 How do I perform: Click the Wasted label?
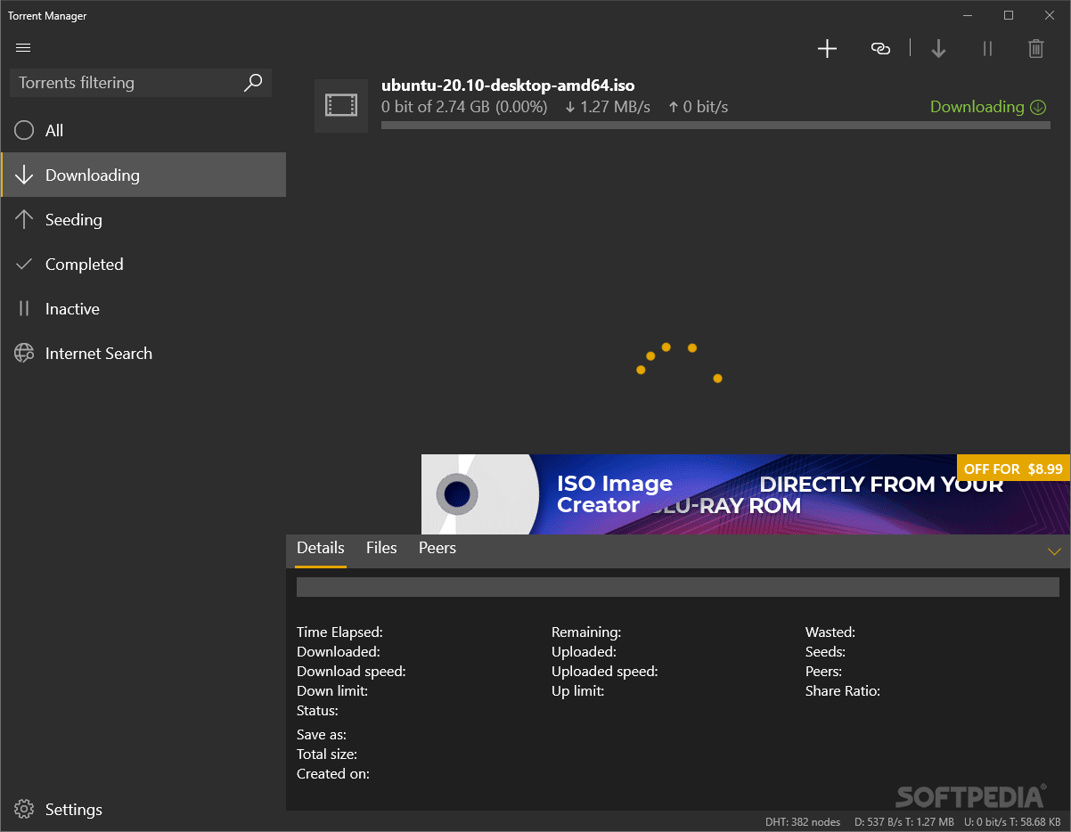point(830,632)
